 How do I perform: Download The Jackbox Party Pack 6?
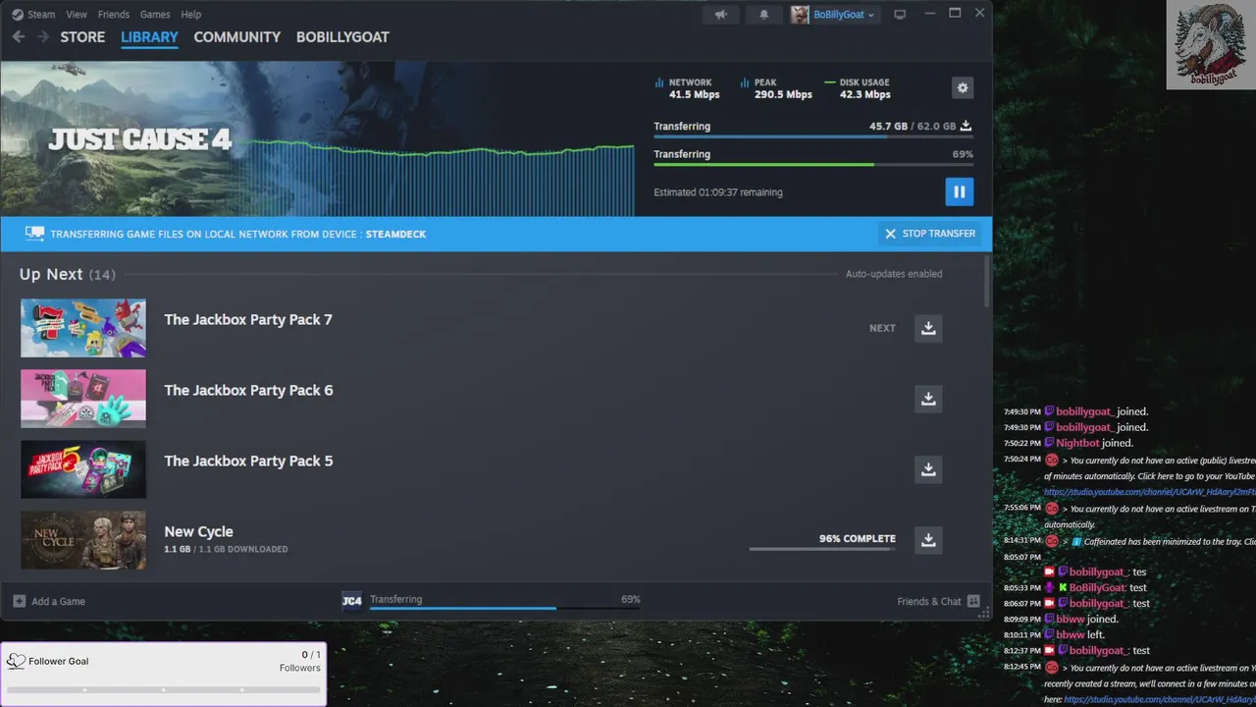928,399
